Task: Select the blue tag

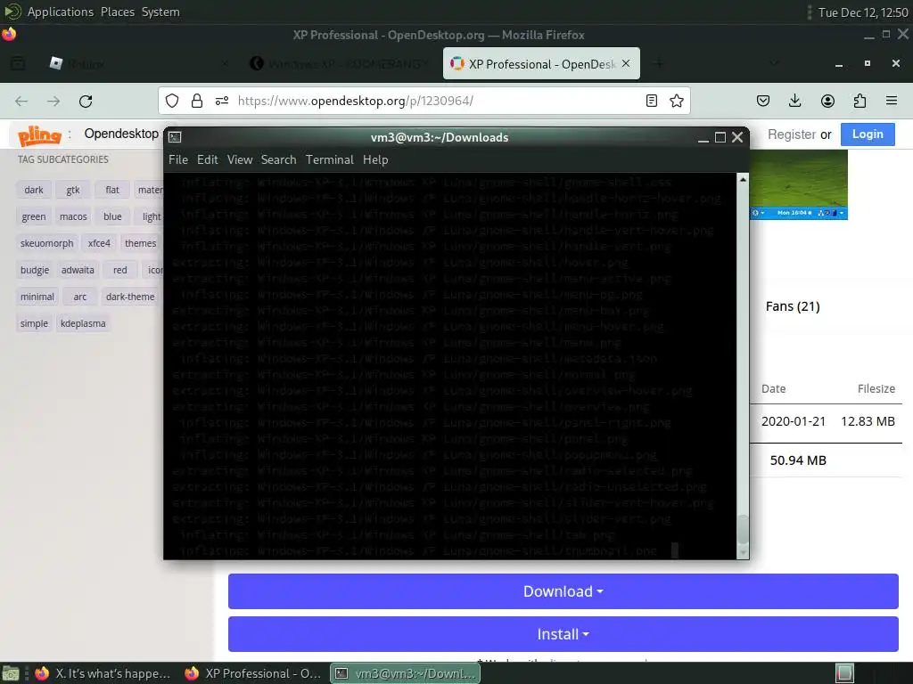Action: pyautogui.click(x=112, y=216)
